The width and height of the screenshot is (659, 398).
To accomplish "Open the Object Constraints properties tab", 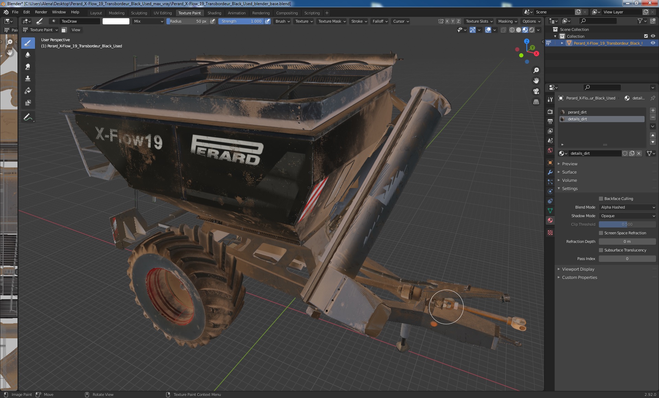I will pos(550,201).
